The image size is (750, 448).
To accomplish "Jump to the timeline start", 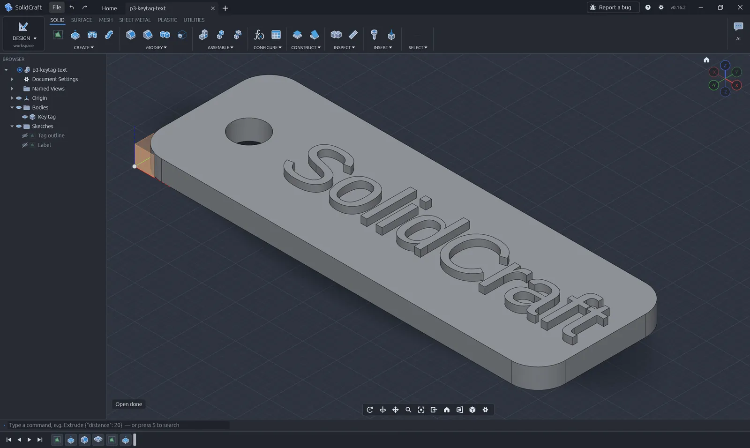I will pos(8,440).
